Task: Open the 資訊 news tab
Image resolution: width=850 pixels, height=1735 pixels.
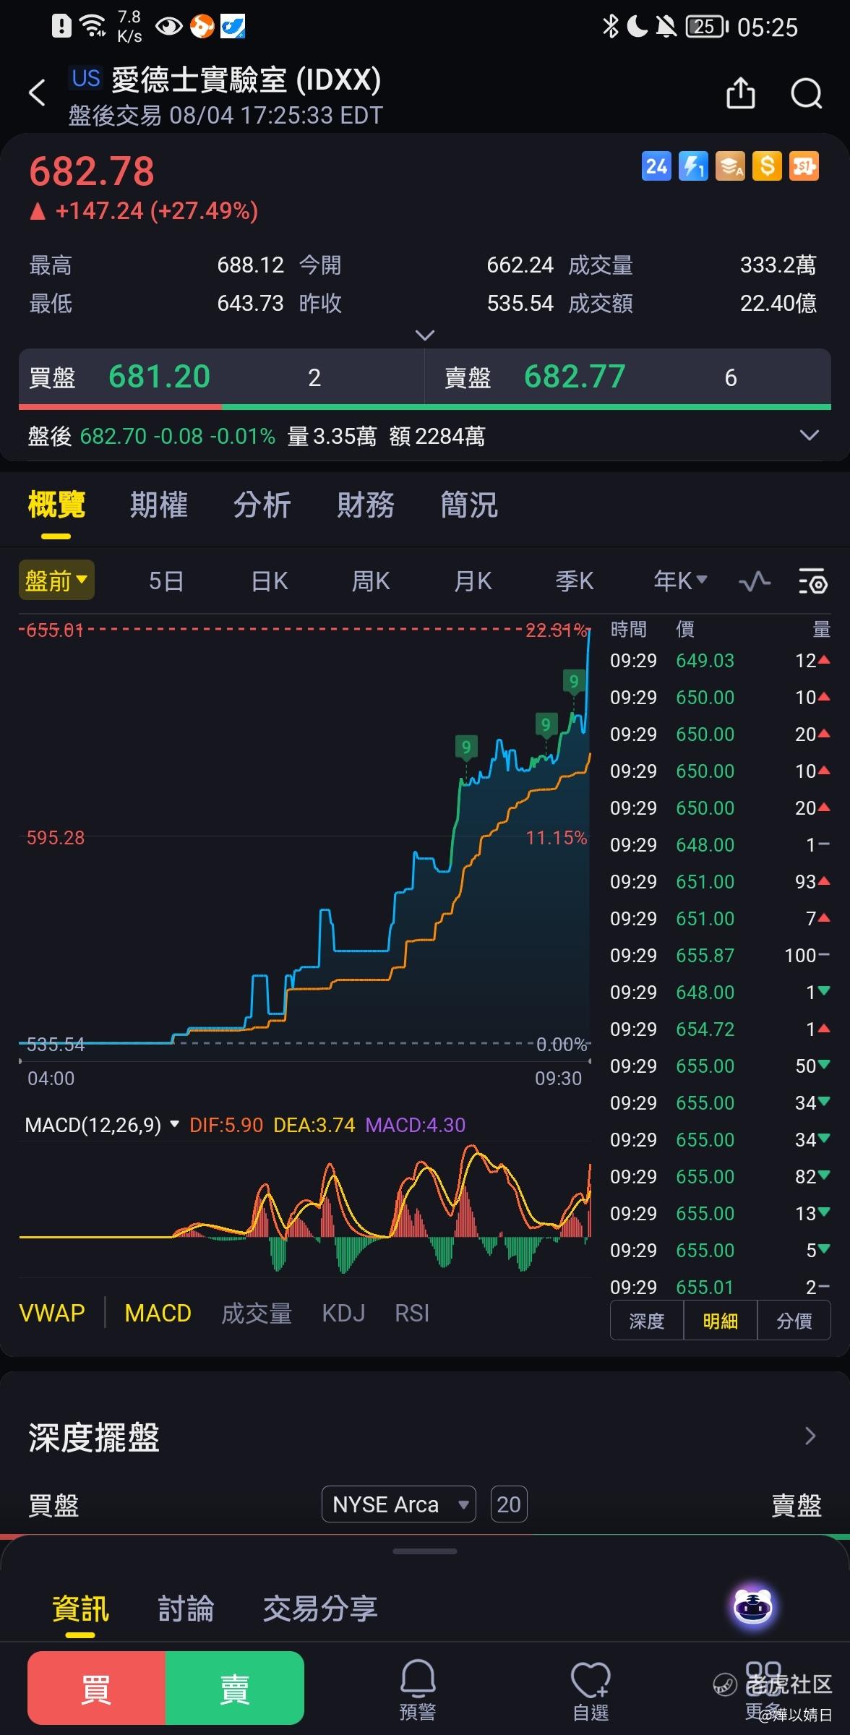Action: pos(81,1608)
